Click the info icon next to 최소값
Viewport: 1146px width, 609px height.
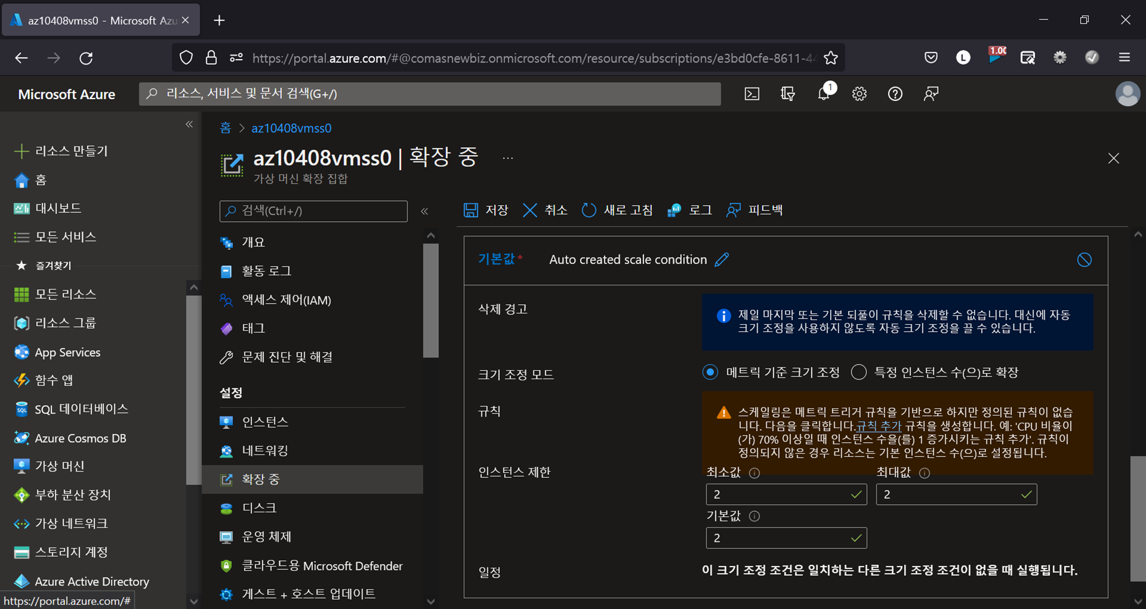pyautogui.click(x=755, y=473)
